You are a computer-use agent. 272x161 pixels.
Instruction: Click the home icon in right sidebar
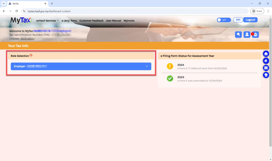pos(266,54)
